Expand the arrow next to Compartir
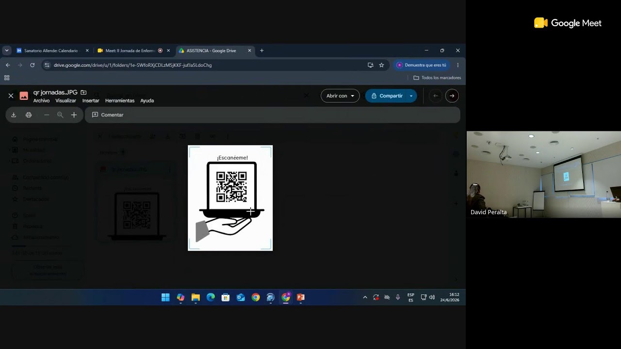 (x=411, y=96)
